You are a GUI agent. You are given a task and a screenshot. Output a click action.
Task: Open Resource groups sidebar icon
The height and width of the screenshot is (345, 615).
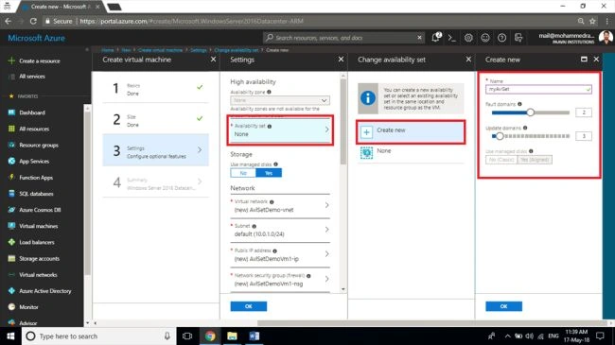pyautogui.click(x=11, y=145)
